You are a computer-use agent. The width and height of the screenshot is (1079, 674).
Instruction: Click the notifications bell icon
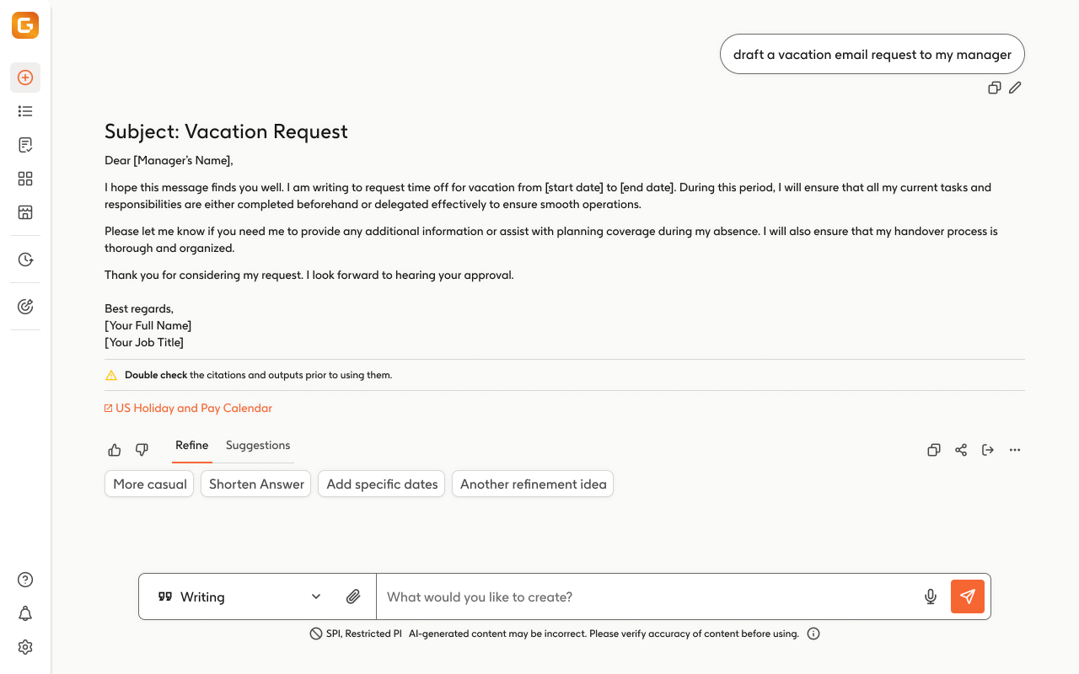pyautogui.click(x=25, y=613)
